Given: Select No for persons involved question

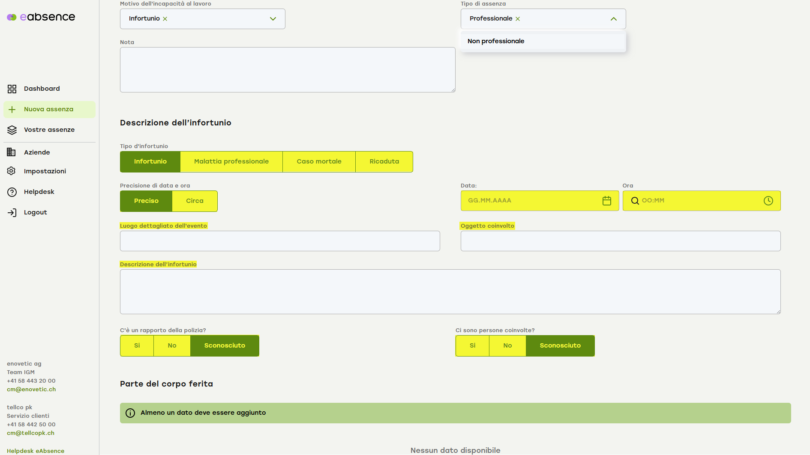Looking at the screenshot, I should coord(507,345).
